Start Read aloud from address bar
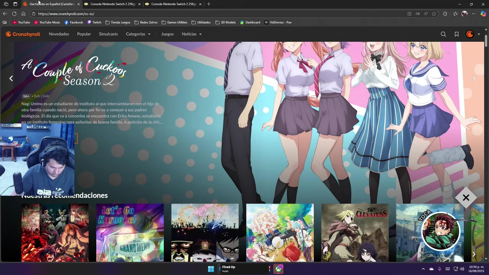489x275 pixels. (x=426, y=14)
